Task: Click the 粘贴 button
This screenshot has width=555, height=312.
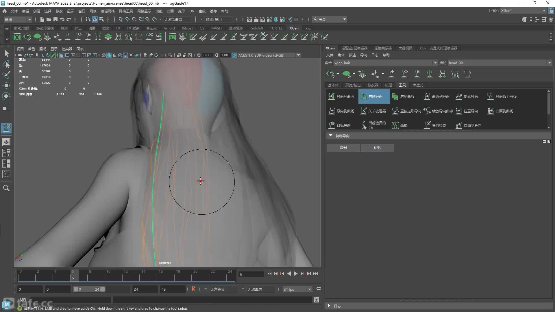Action: pyautogui.click(x=377, y=148)
